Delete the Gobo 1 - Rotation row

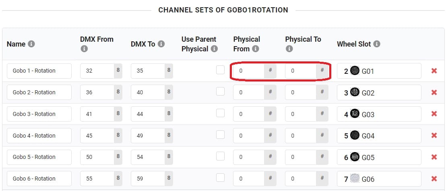(x=434, y=71)
